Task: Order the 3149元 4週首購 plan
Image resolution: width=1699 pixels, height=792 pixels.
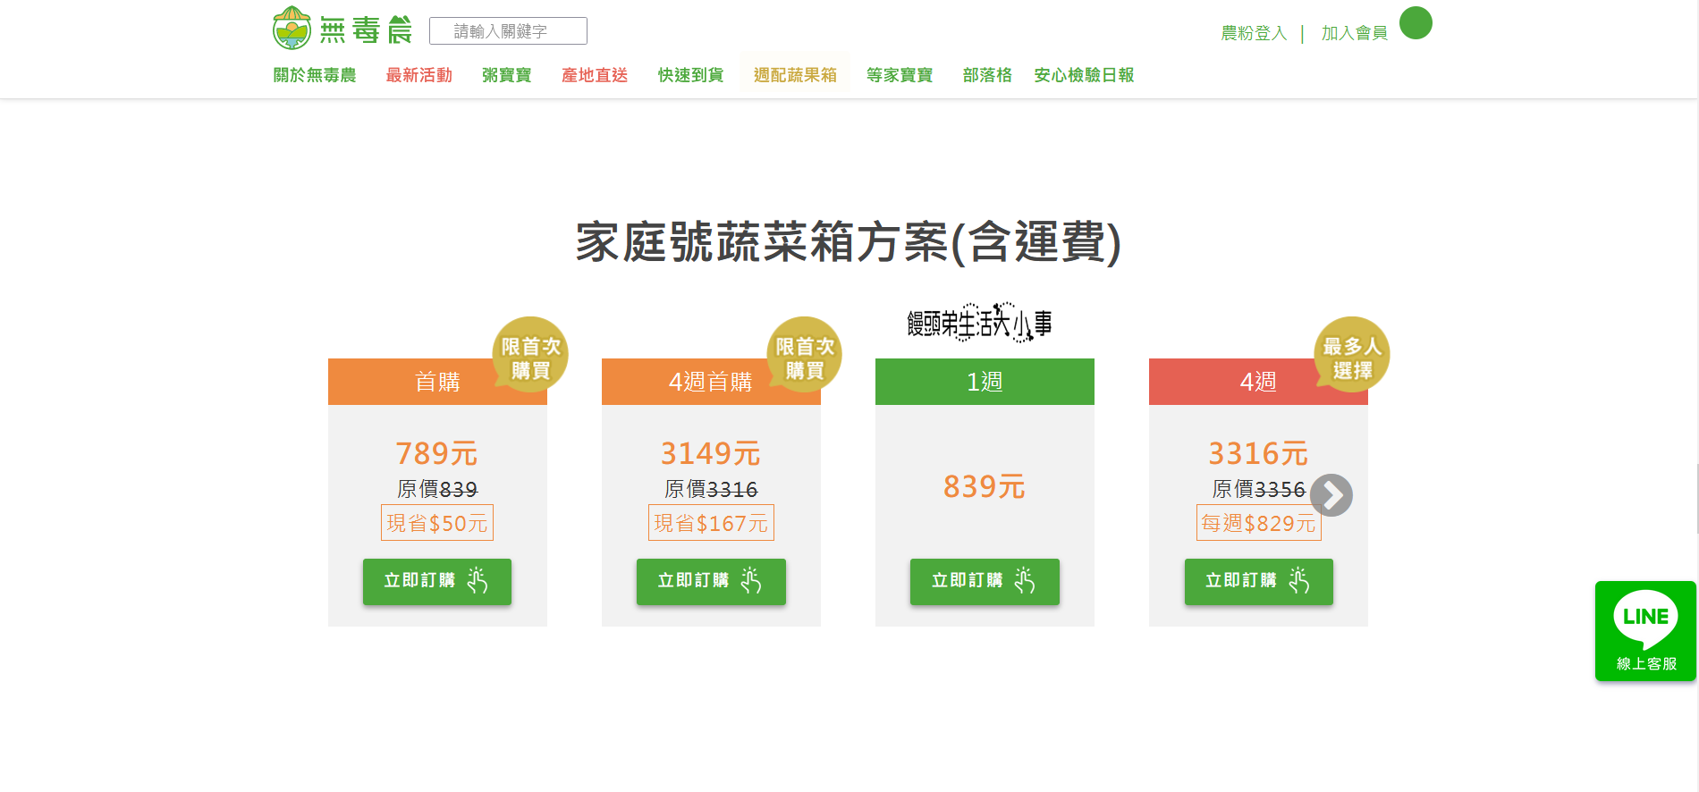Action: (x=711, y=582)
